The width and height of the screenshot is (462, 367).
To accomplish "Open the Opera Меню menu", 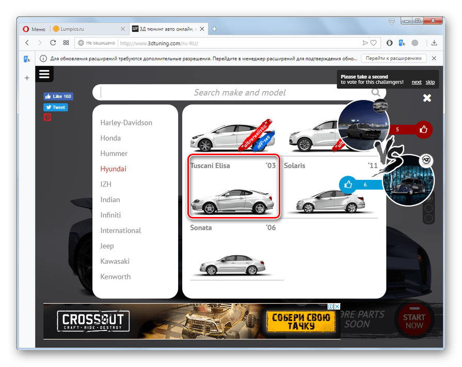I will [33, 29].
